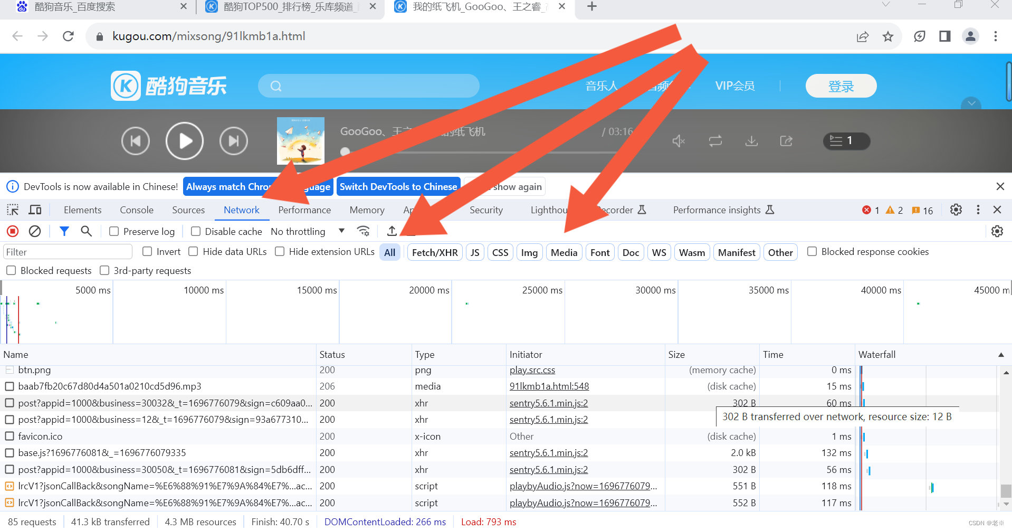The image size is (1012, 531).
Task: Bookmark this page with the star icon
Action: (x=888, y=36)
